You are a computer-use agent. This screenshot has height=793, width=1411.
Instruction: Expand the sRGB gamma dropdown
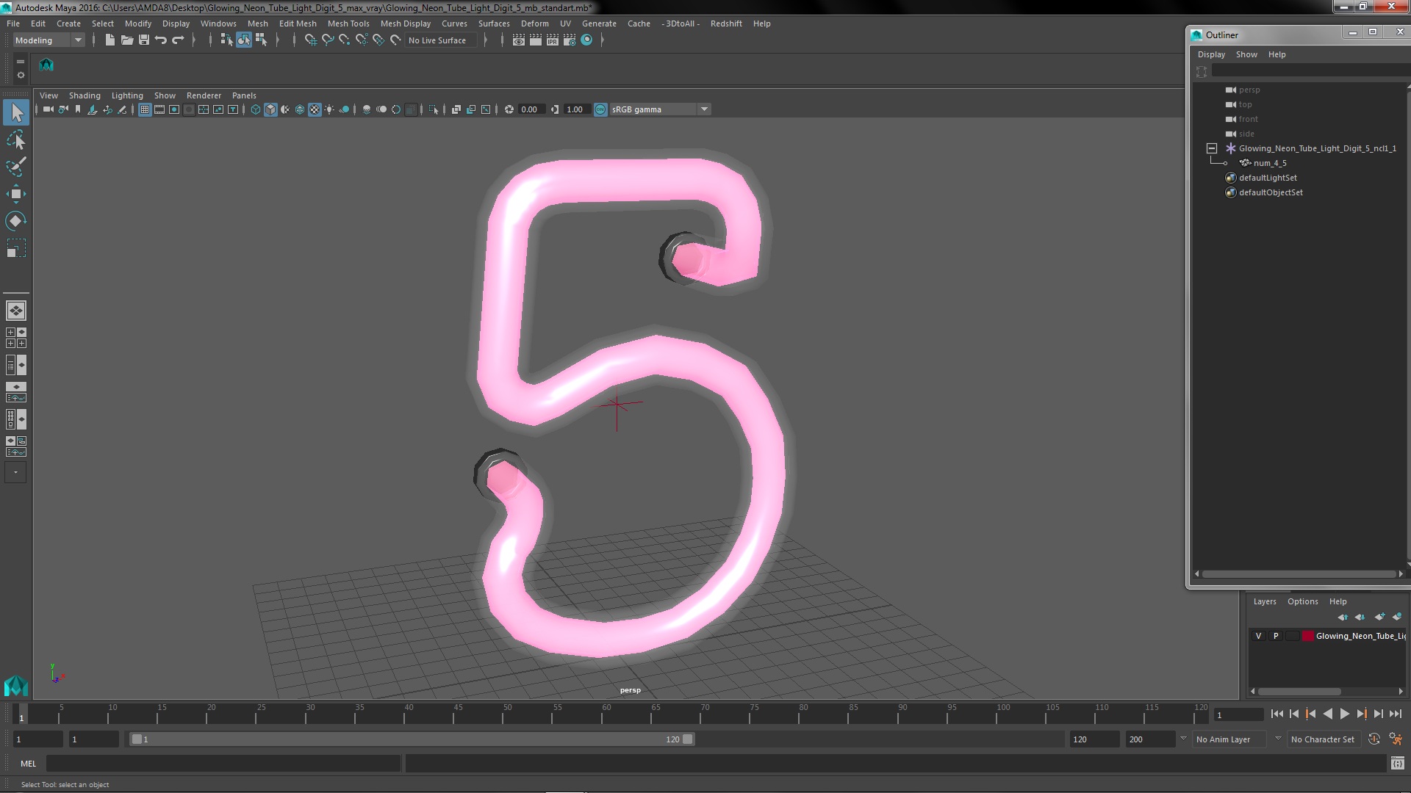[x=704, y=109]
